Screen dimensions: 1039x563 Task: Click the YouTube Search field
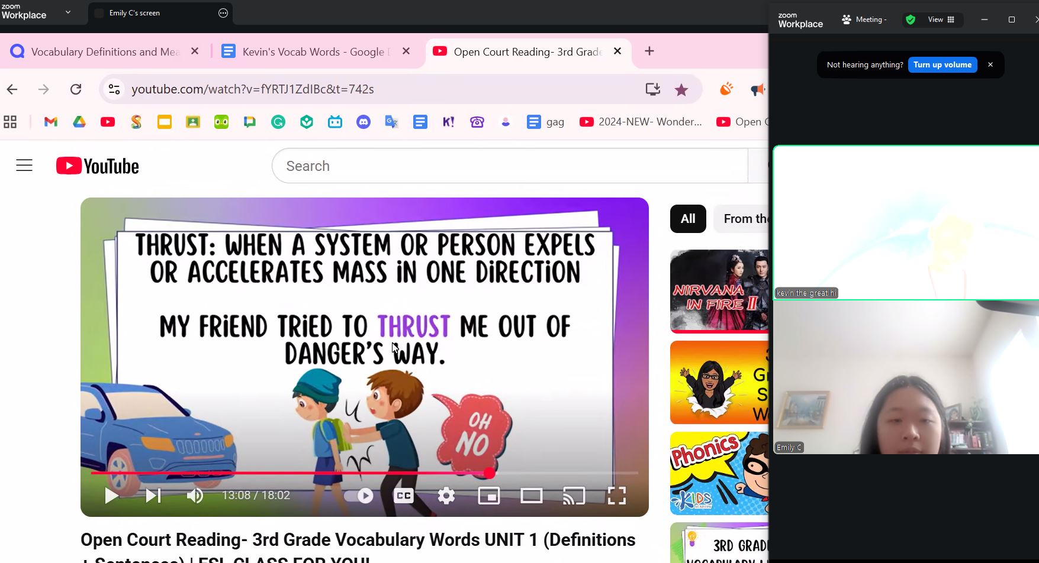509,166
